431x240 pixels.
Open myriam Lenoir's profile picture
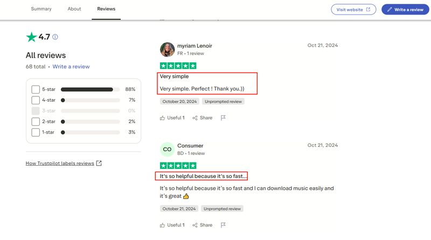[167, 50]
